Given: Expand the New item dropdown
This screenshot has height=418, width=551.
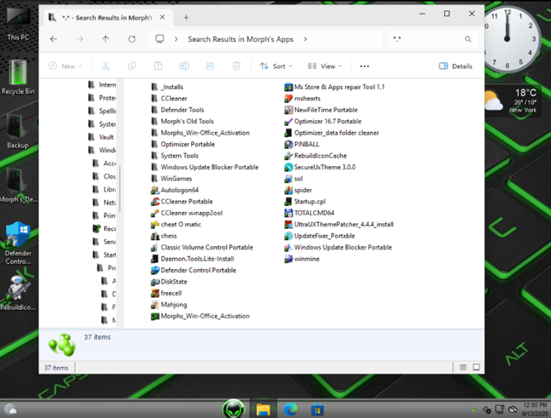Looking at the screenshot, I should [x=65, y=66].
